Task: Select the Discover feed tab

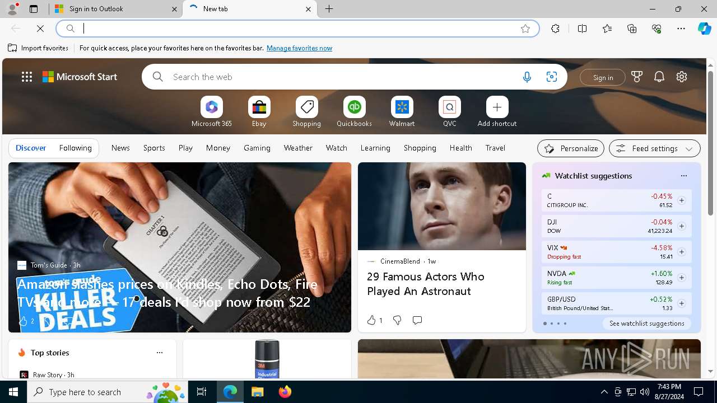Action: point(31,148)
